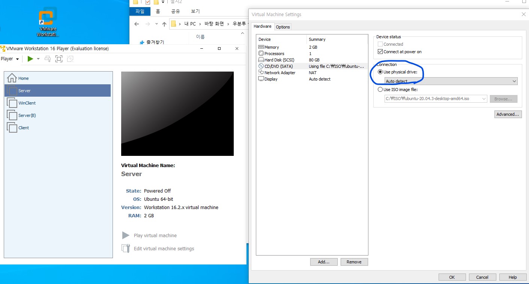Image resolution: width=529 pixels, height=284 pixels.
Task: Power on VM with green play icon
Action: click(30, 59)
